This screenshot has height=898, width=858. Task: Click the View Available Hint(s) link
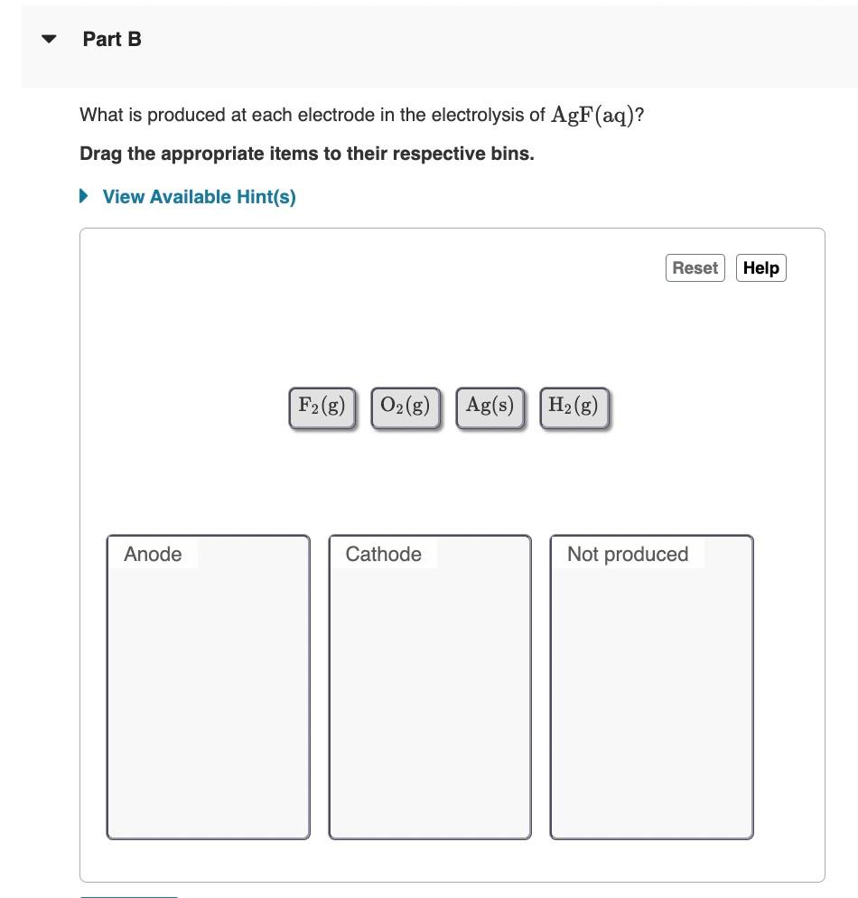(x=198, y=197)
